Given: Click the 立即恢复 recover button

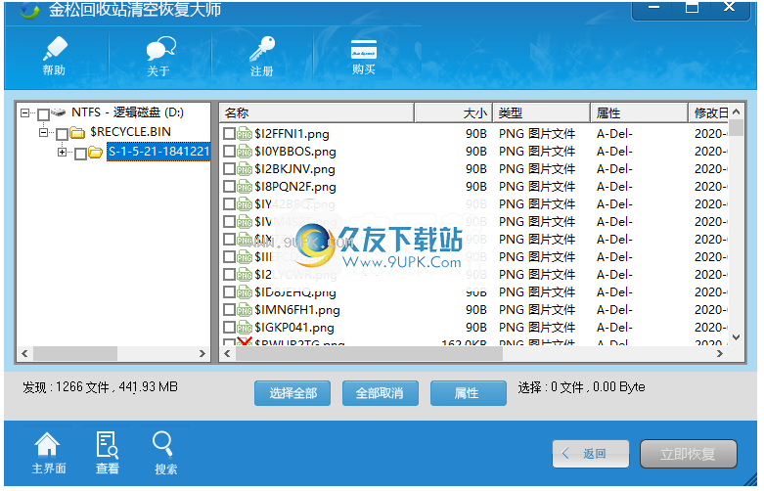Looking at the screenshot, I should [688, 454].
